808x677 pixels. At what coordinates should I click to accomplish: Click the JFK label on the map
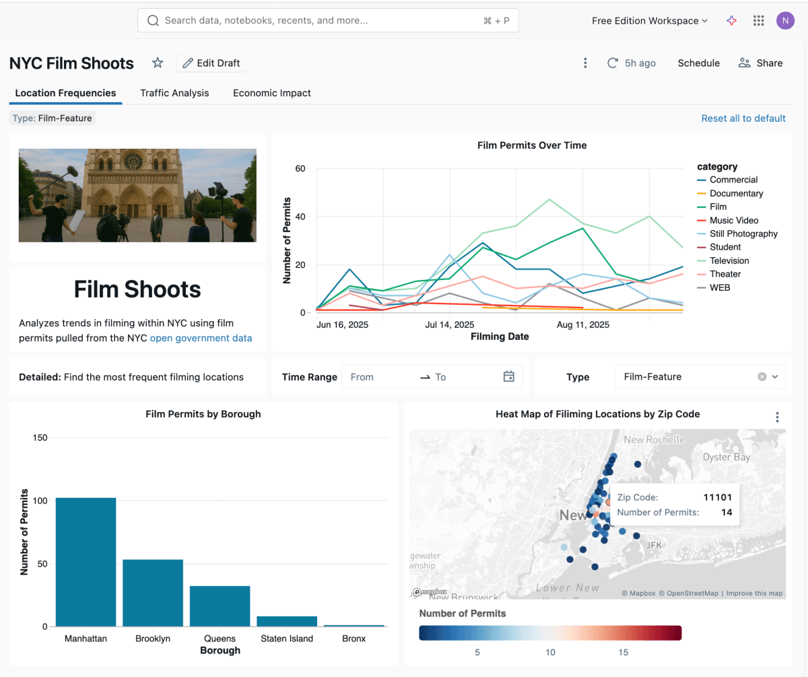pyautogui.click(x=654, y=545)
